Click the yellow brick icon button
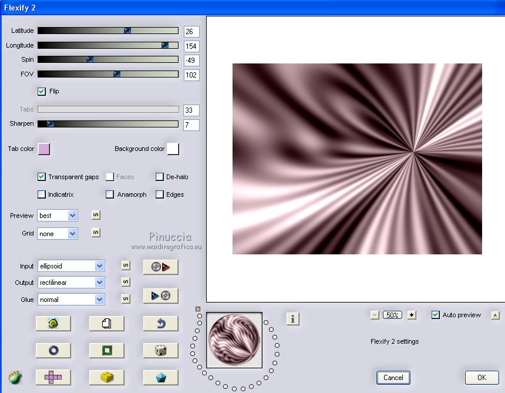505x393 pixels. pos(107,377)
